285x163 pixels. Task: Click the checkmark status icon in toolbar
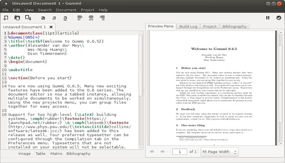279,18
